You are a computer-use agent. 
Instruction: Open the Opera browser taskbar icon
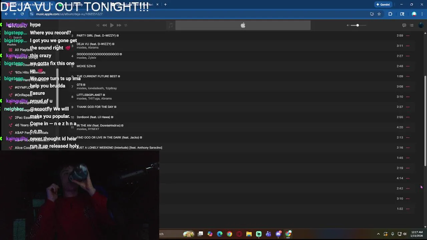pos(239,234)
